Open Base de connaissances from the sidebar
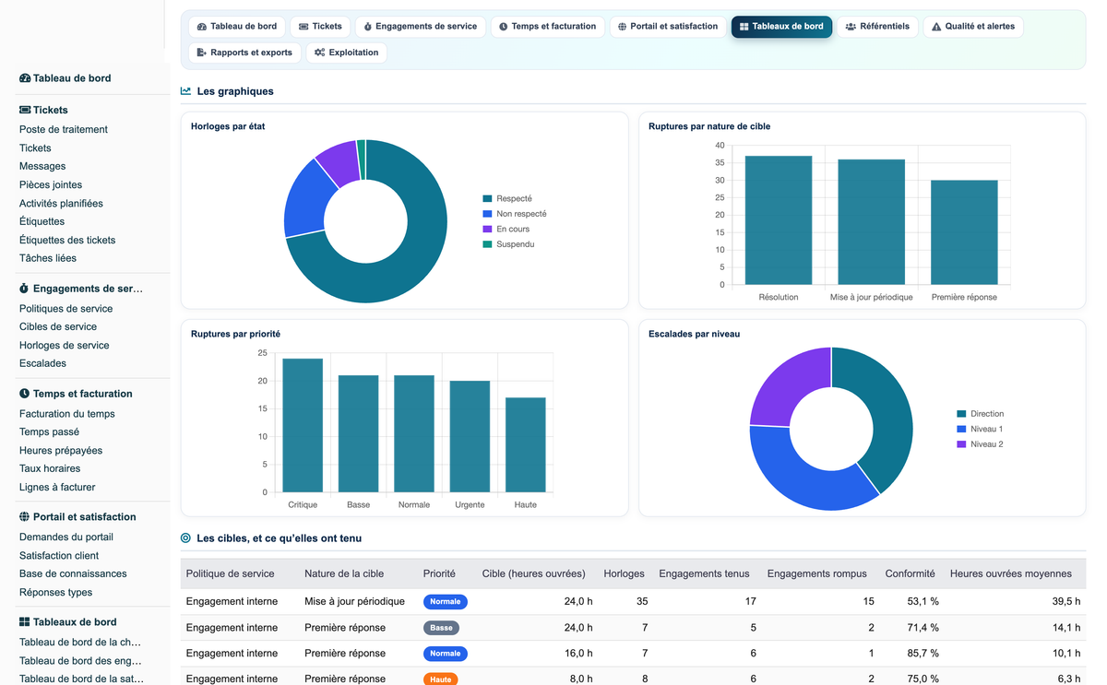The width and height of the screenshot is (1107, 685). 73,573
